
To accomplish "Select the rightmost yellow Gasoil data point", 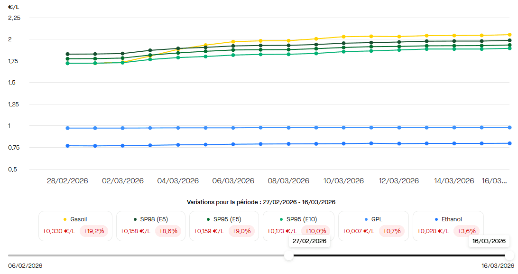I will coord(509,35).
